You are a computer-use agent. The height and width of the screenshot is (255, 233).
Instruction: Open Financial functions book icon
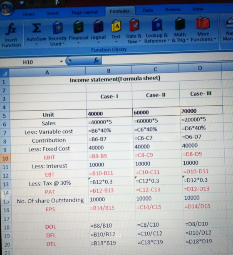point(78,27)
